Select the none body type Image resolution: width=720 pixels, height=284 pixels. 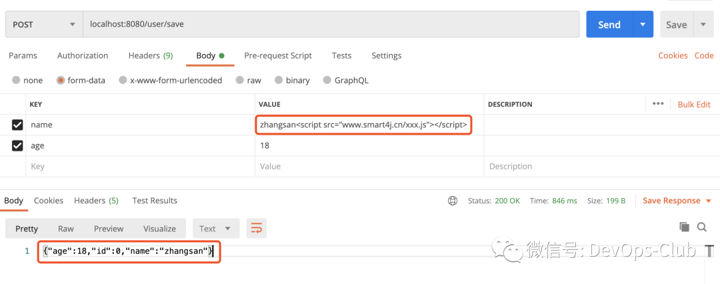[x=27, y=81]
